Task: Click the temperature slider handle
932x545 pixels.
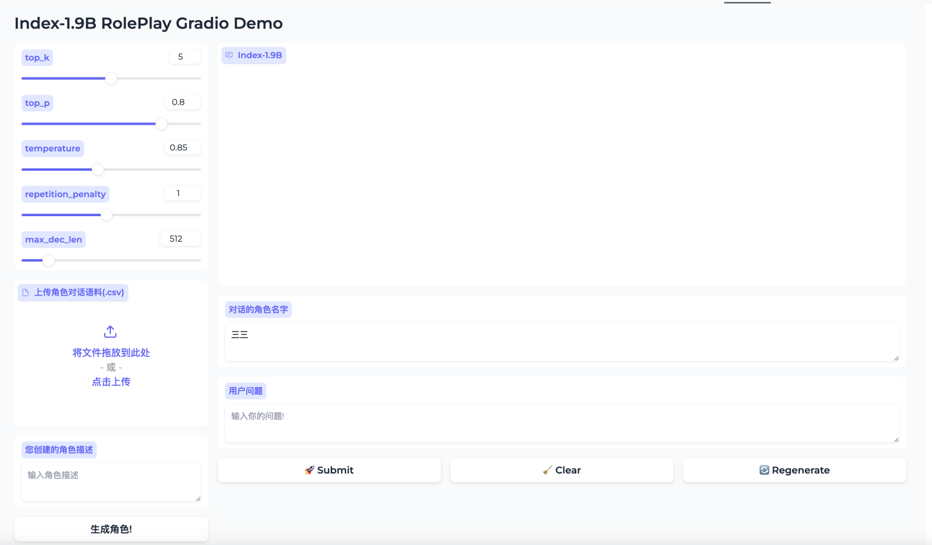Action: click(98, 170)
